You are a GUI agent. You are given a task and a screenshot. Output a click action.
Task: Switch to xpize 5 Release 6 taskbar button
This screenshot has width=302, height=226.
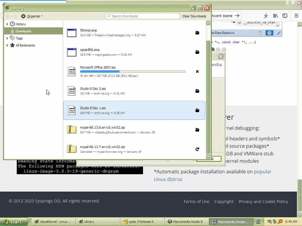point(142,222)
